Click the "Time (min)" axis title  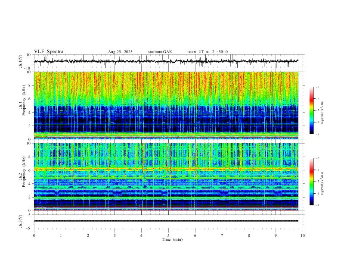tap(172, 239)
